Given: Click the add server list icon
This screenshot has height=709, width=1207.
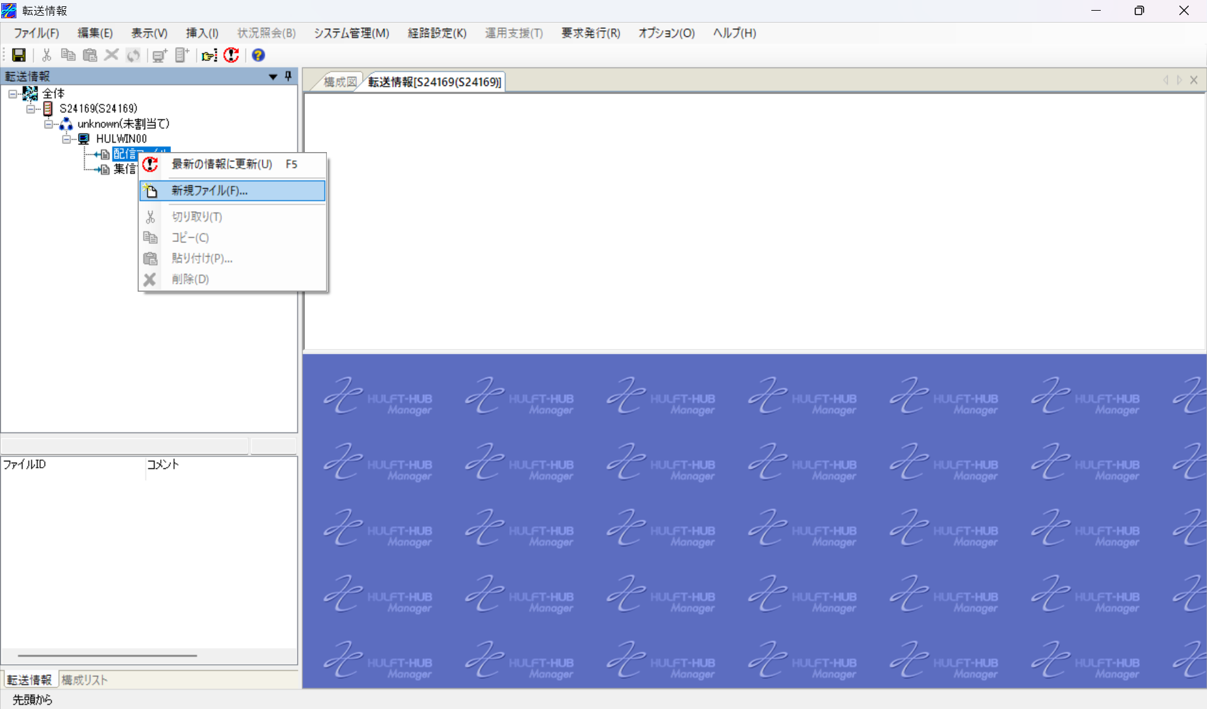Looking at the screenshot, I should [x=182, y=55].
